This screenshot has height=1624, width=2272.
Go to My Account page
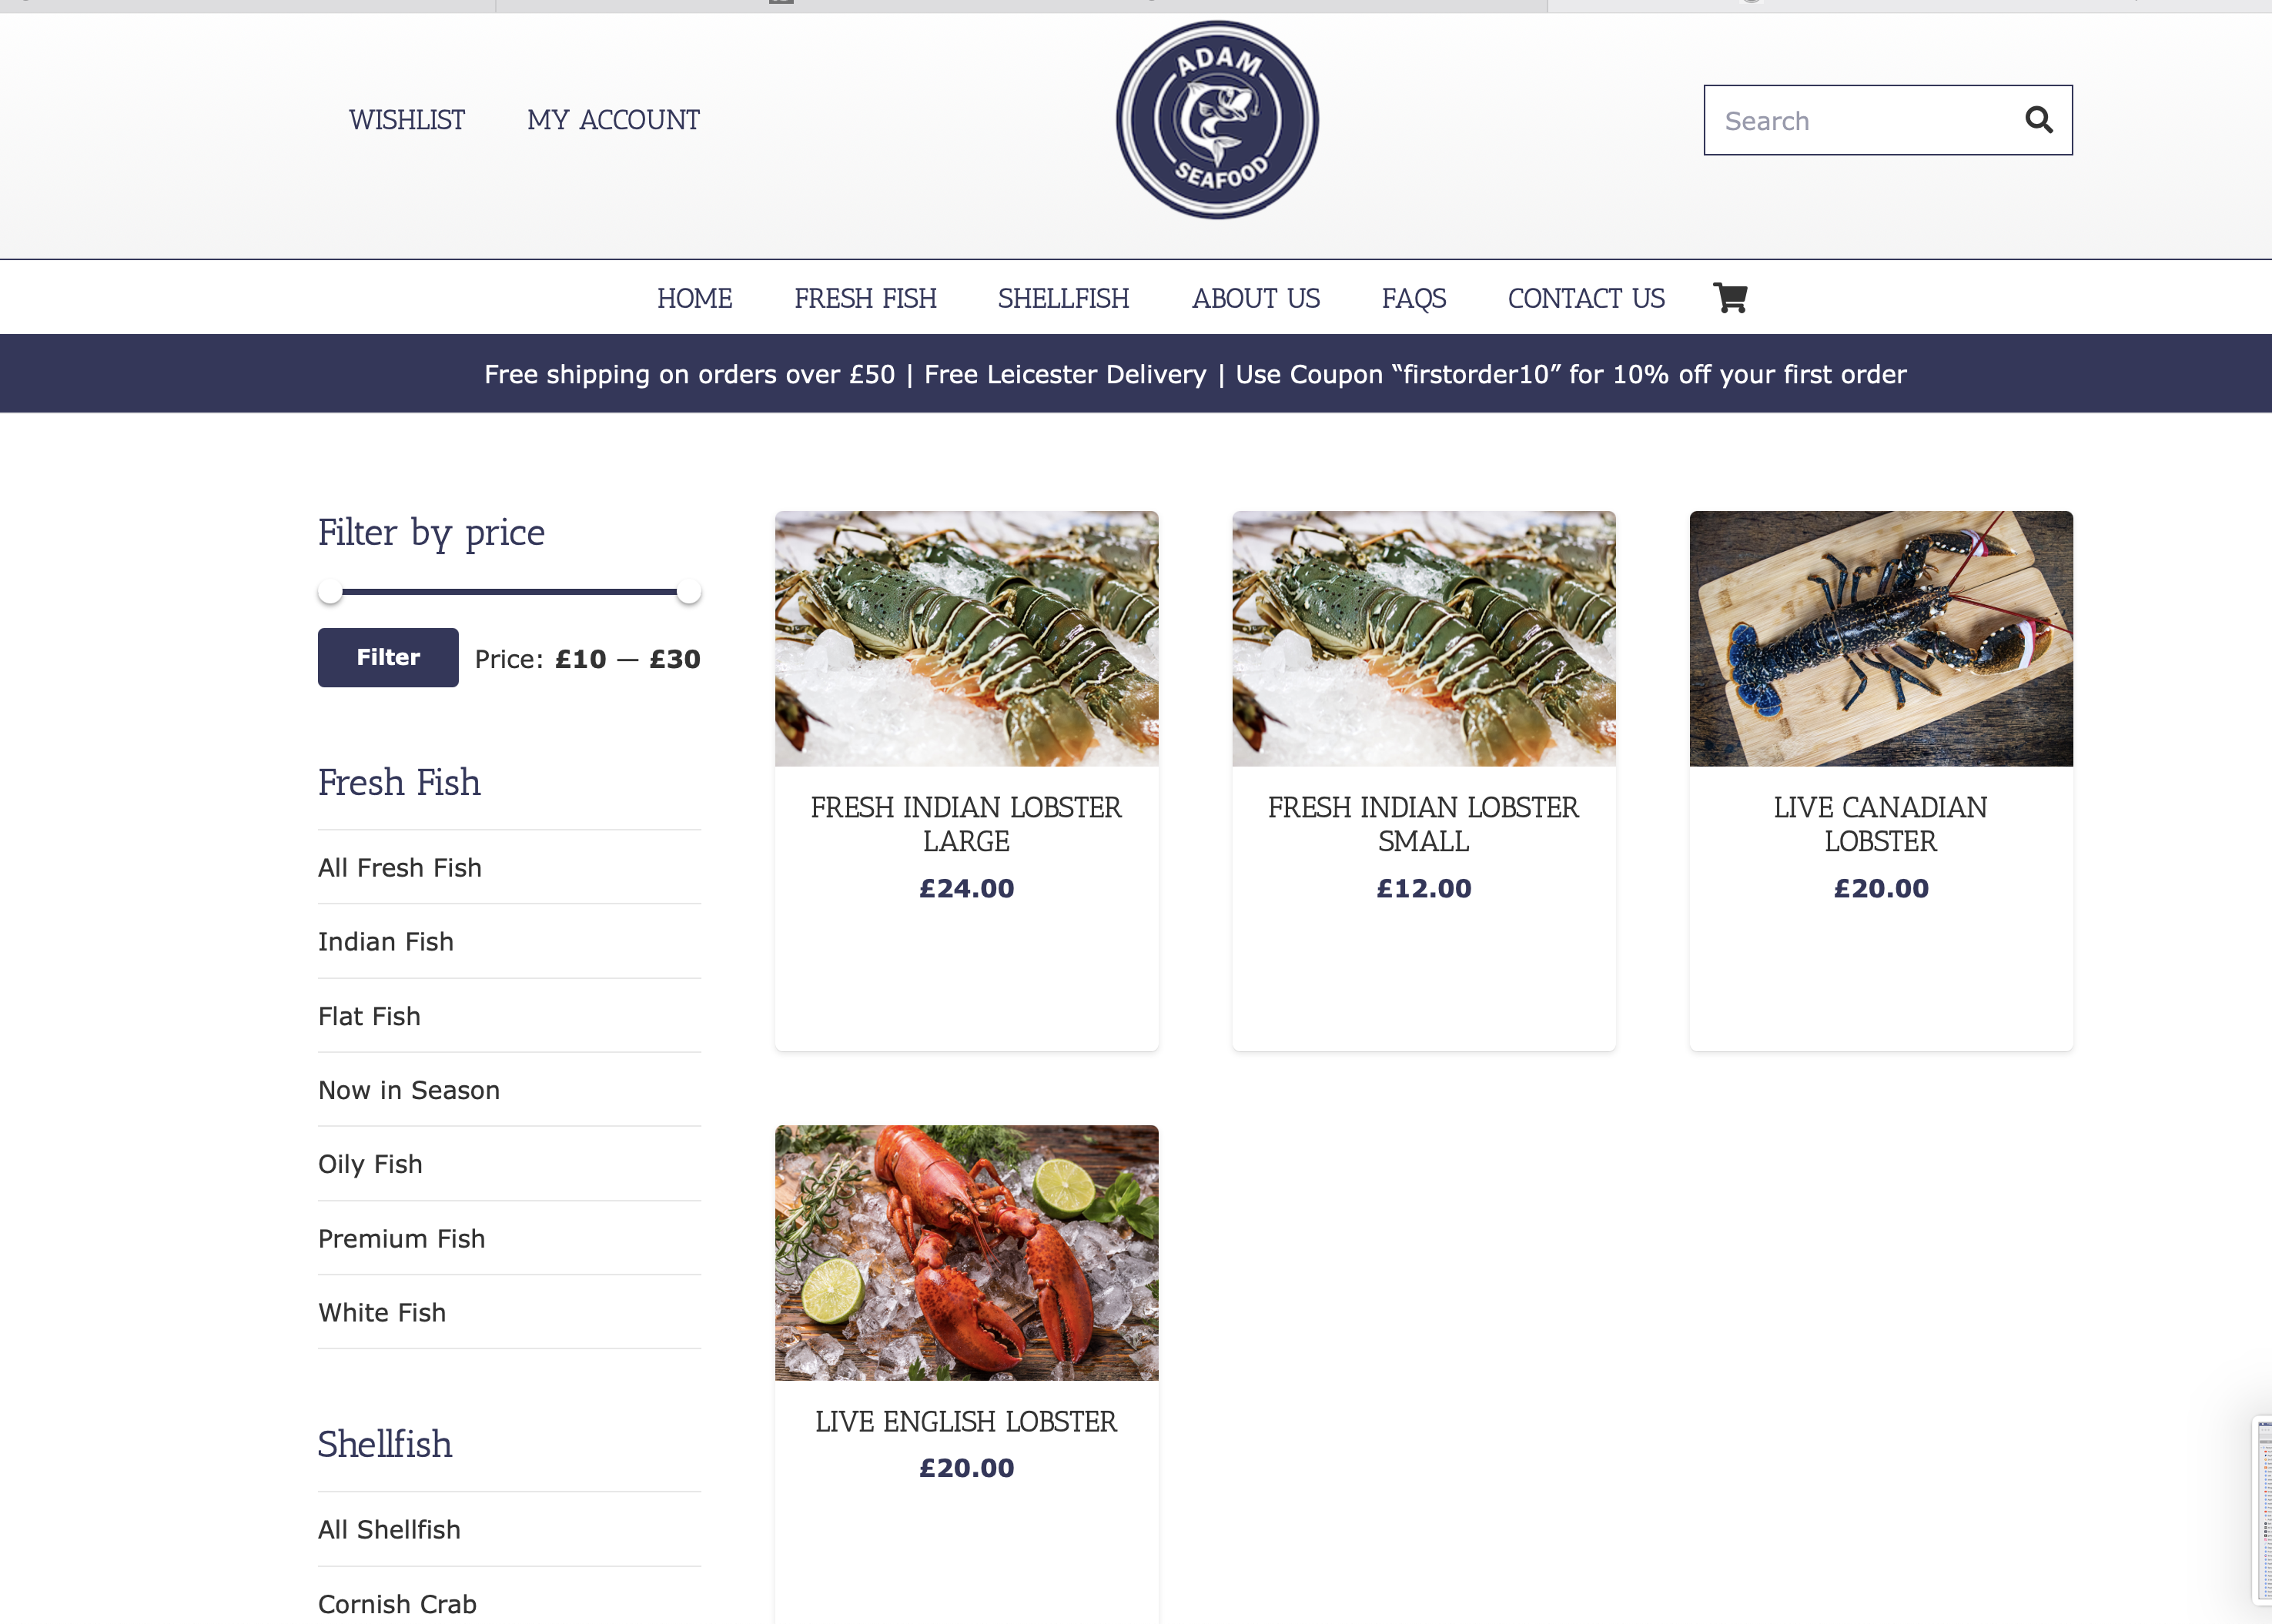click(x=614, y=120)
